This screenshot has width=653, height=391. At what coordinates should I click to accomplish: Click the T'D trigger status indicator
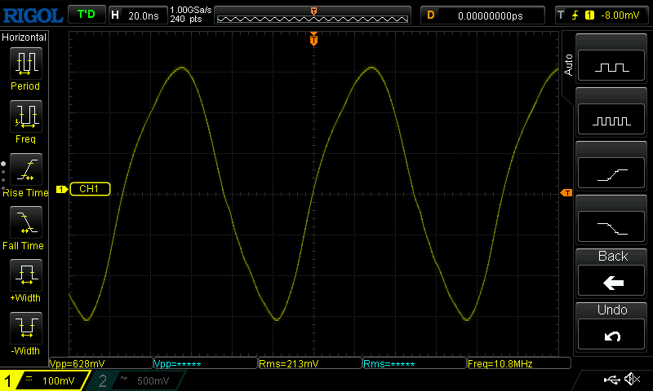87,15
